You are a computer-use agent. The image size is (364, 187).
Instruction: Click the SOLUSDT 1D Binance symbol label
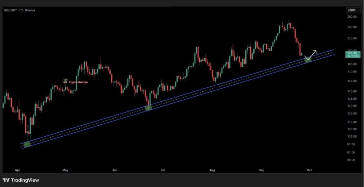point(20,10)
